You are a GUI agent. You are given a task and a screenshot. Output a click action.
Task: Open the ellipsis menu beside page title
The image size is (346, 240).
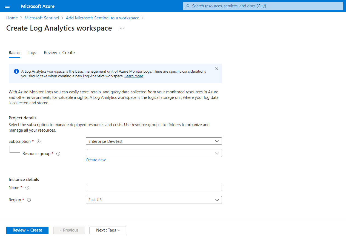122,28
